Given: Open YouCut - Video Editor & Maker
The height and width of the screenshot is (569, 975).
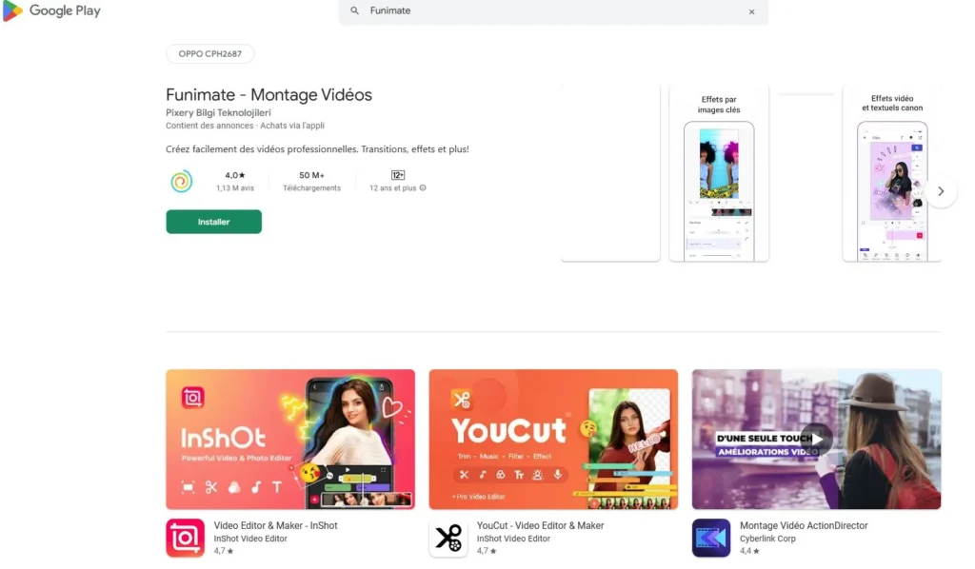Looking at the screenshot, I should [x=541, y=525].
